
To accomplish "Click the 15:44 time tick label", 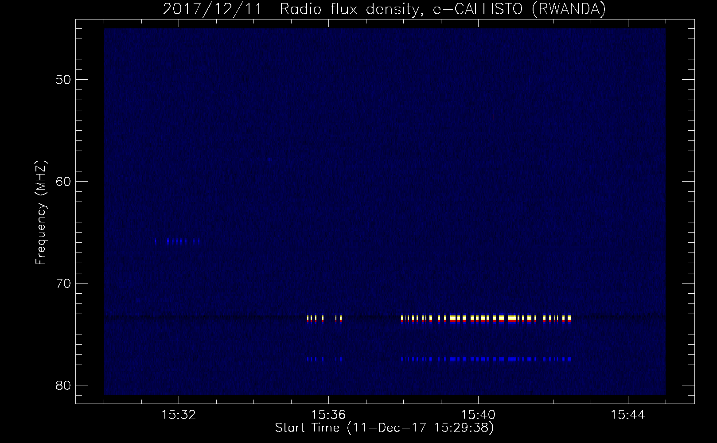I will pyautogui.click(x=628, y=415).
